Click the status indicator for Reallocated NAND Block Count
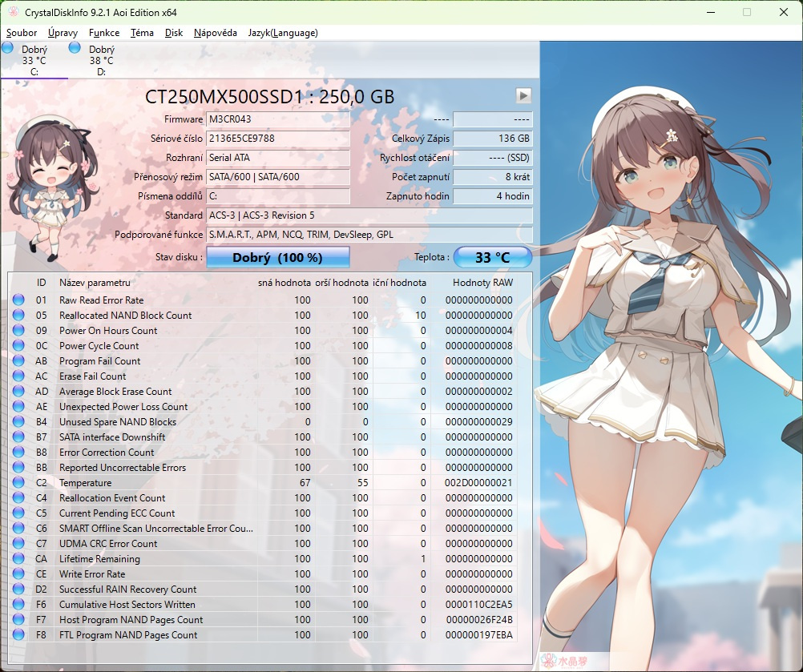 [18, 315]
